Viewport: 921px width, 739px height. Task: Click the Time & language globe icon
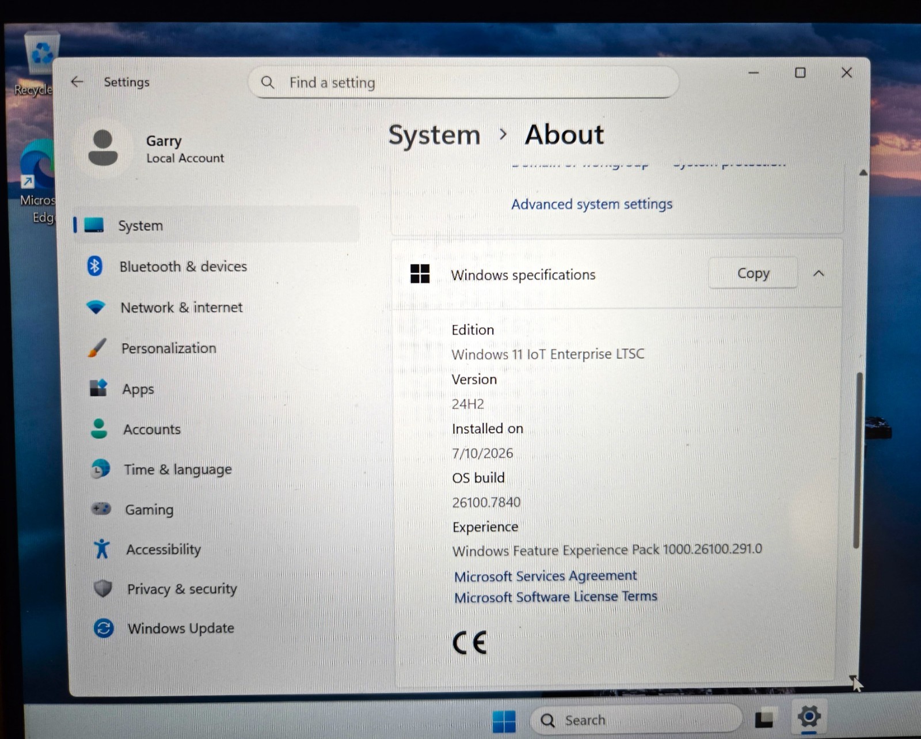[101, 469]
